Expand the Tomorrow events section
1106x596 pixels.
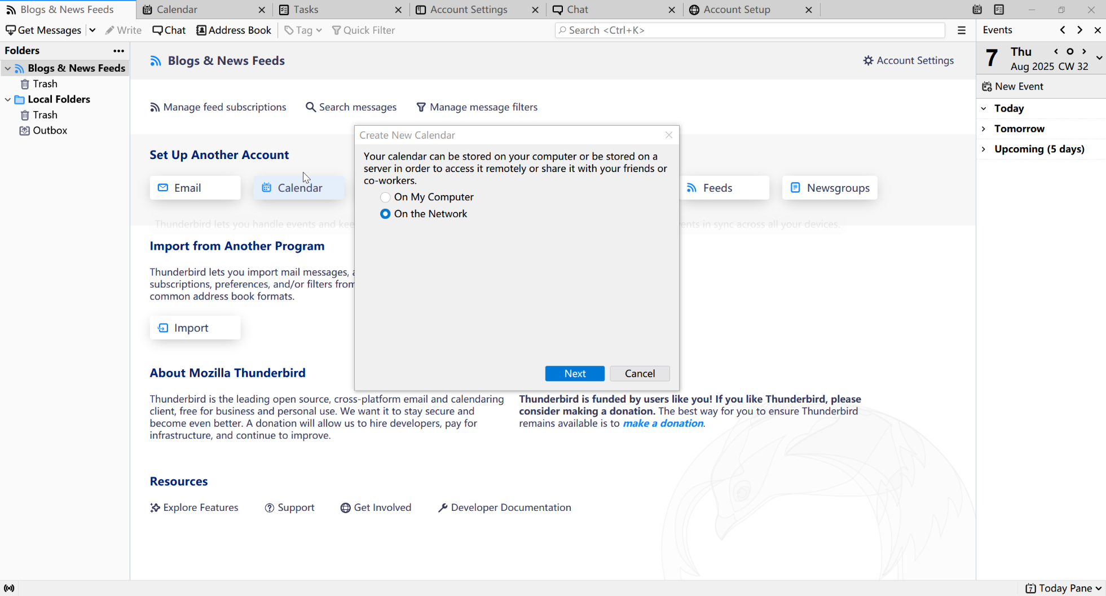point(984,129)
